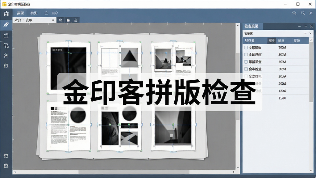The width and height of the screenshot is (316, 178).
Task: Enable the checkbox next to 金印检查
Action: [246, 69]
